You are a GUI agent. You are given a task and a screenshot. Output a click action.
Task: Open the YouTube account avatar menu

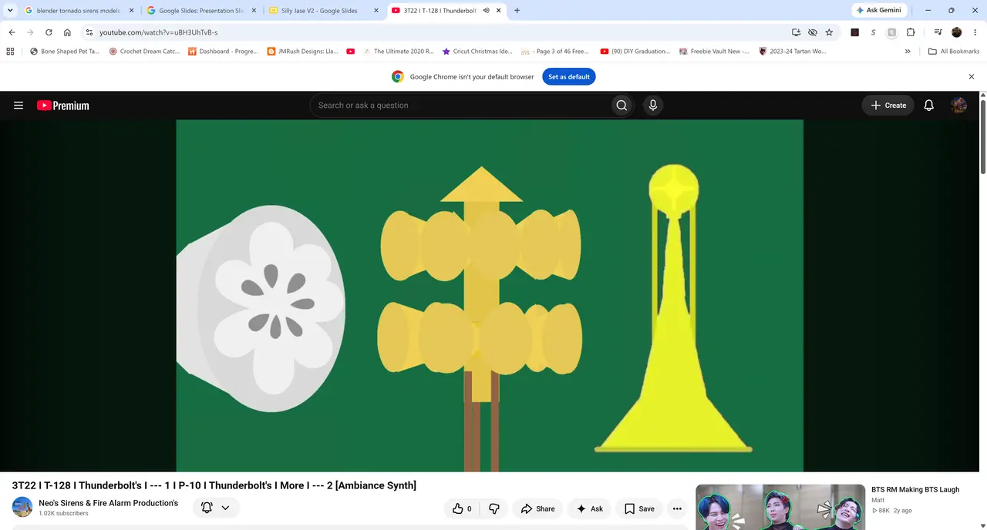point(959,106)
